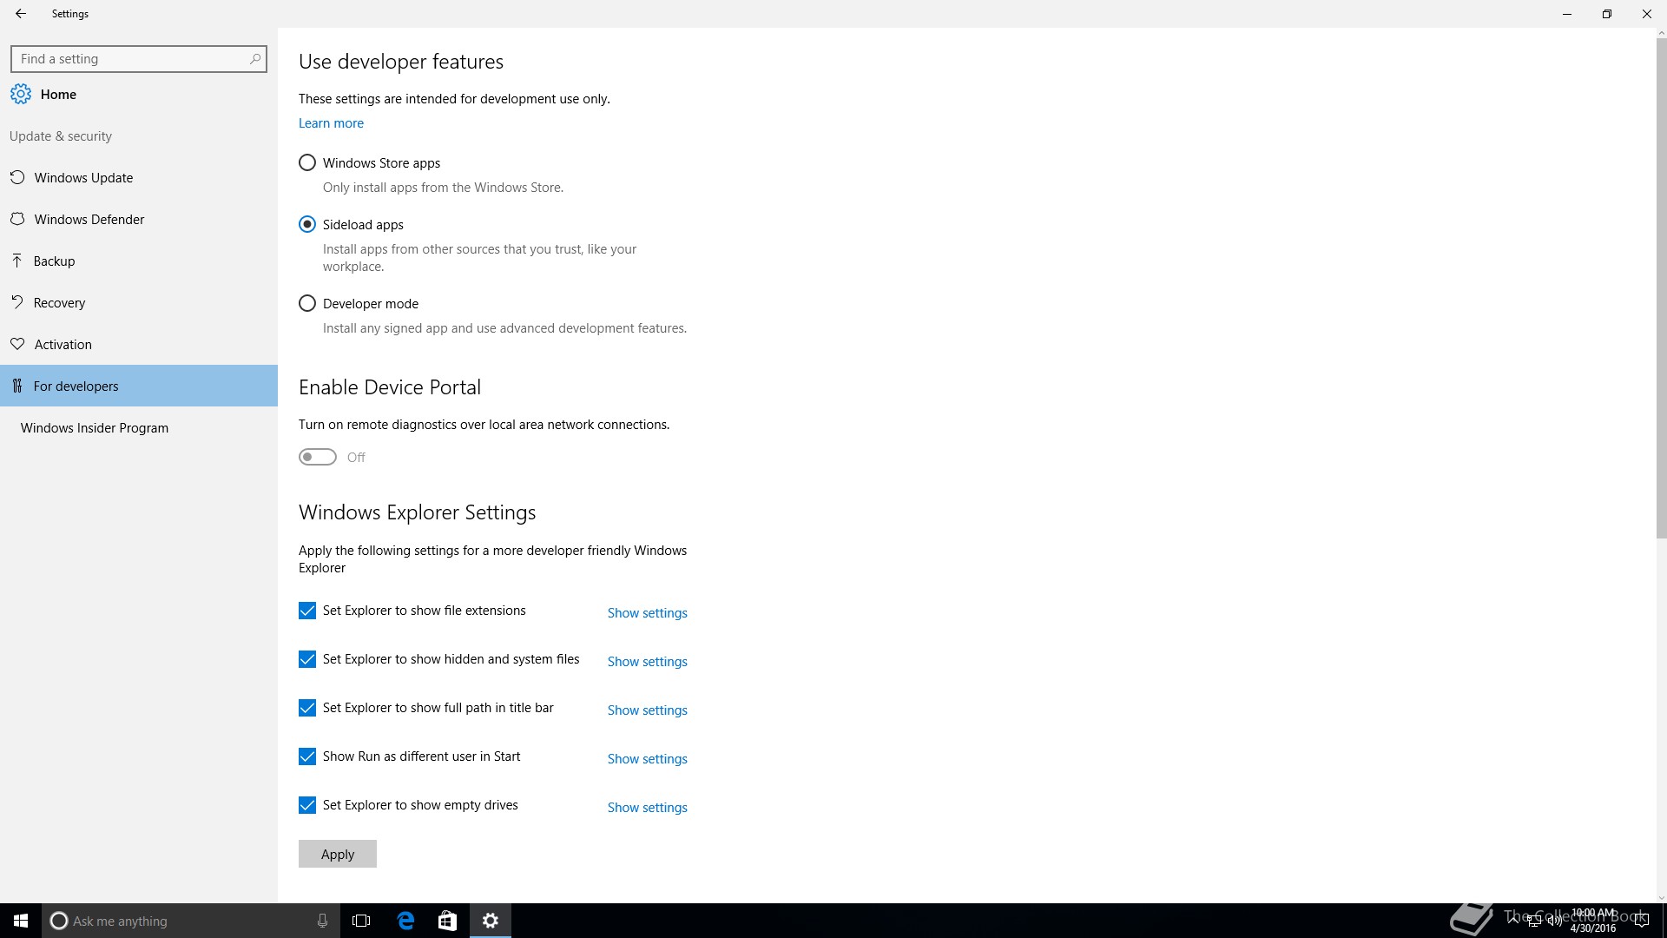Click the Cortana circle icon
This screenshot has width=1667, height=938.
point(58,921)
